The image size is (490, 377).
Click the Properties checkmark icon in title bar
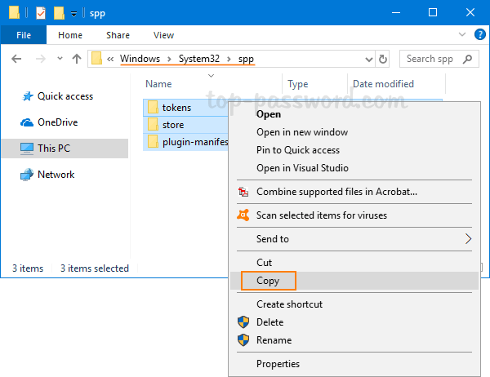point(42,12)
